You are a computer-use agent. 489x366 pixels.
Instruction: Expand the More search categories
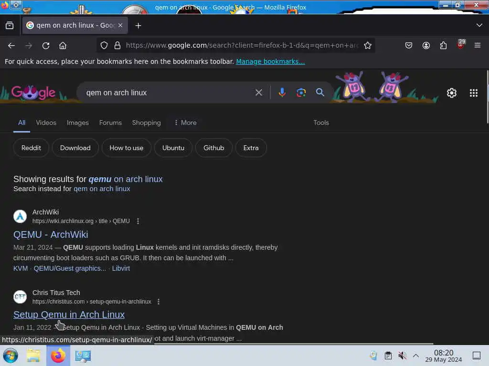[x=185, y=122]
